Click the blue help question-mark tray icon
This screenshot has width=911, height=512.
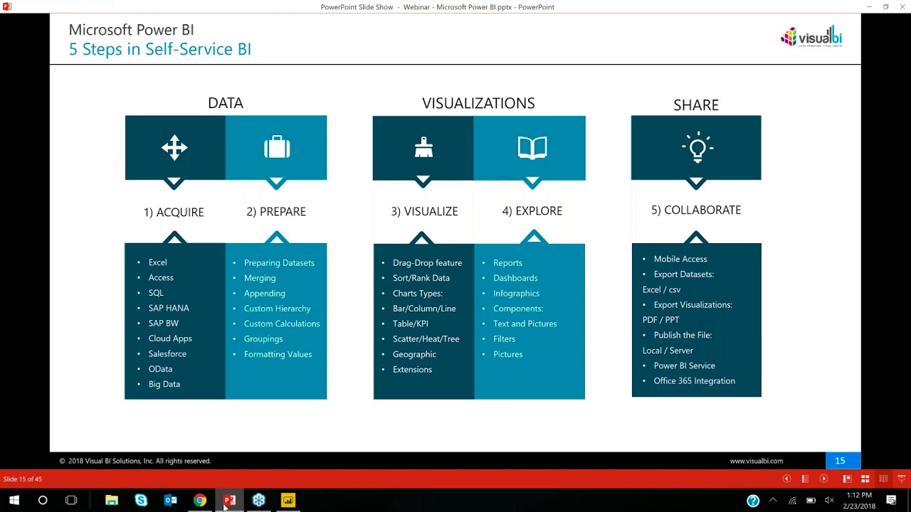[753, 501]
